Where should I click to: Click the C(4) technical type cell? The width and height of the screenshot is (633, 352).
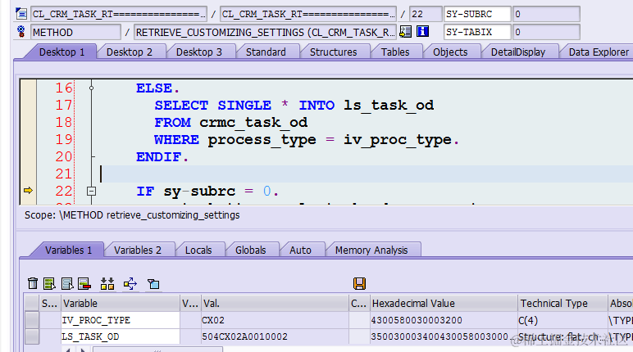(562, 320)
